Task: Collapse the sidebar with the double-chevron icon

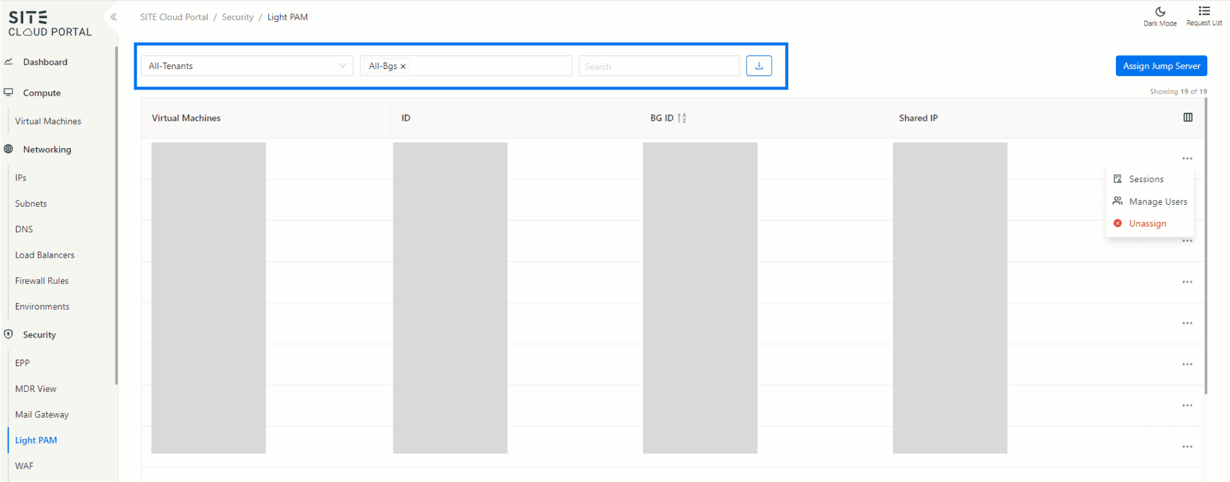Action: click(x=113, y=17)
